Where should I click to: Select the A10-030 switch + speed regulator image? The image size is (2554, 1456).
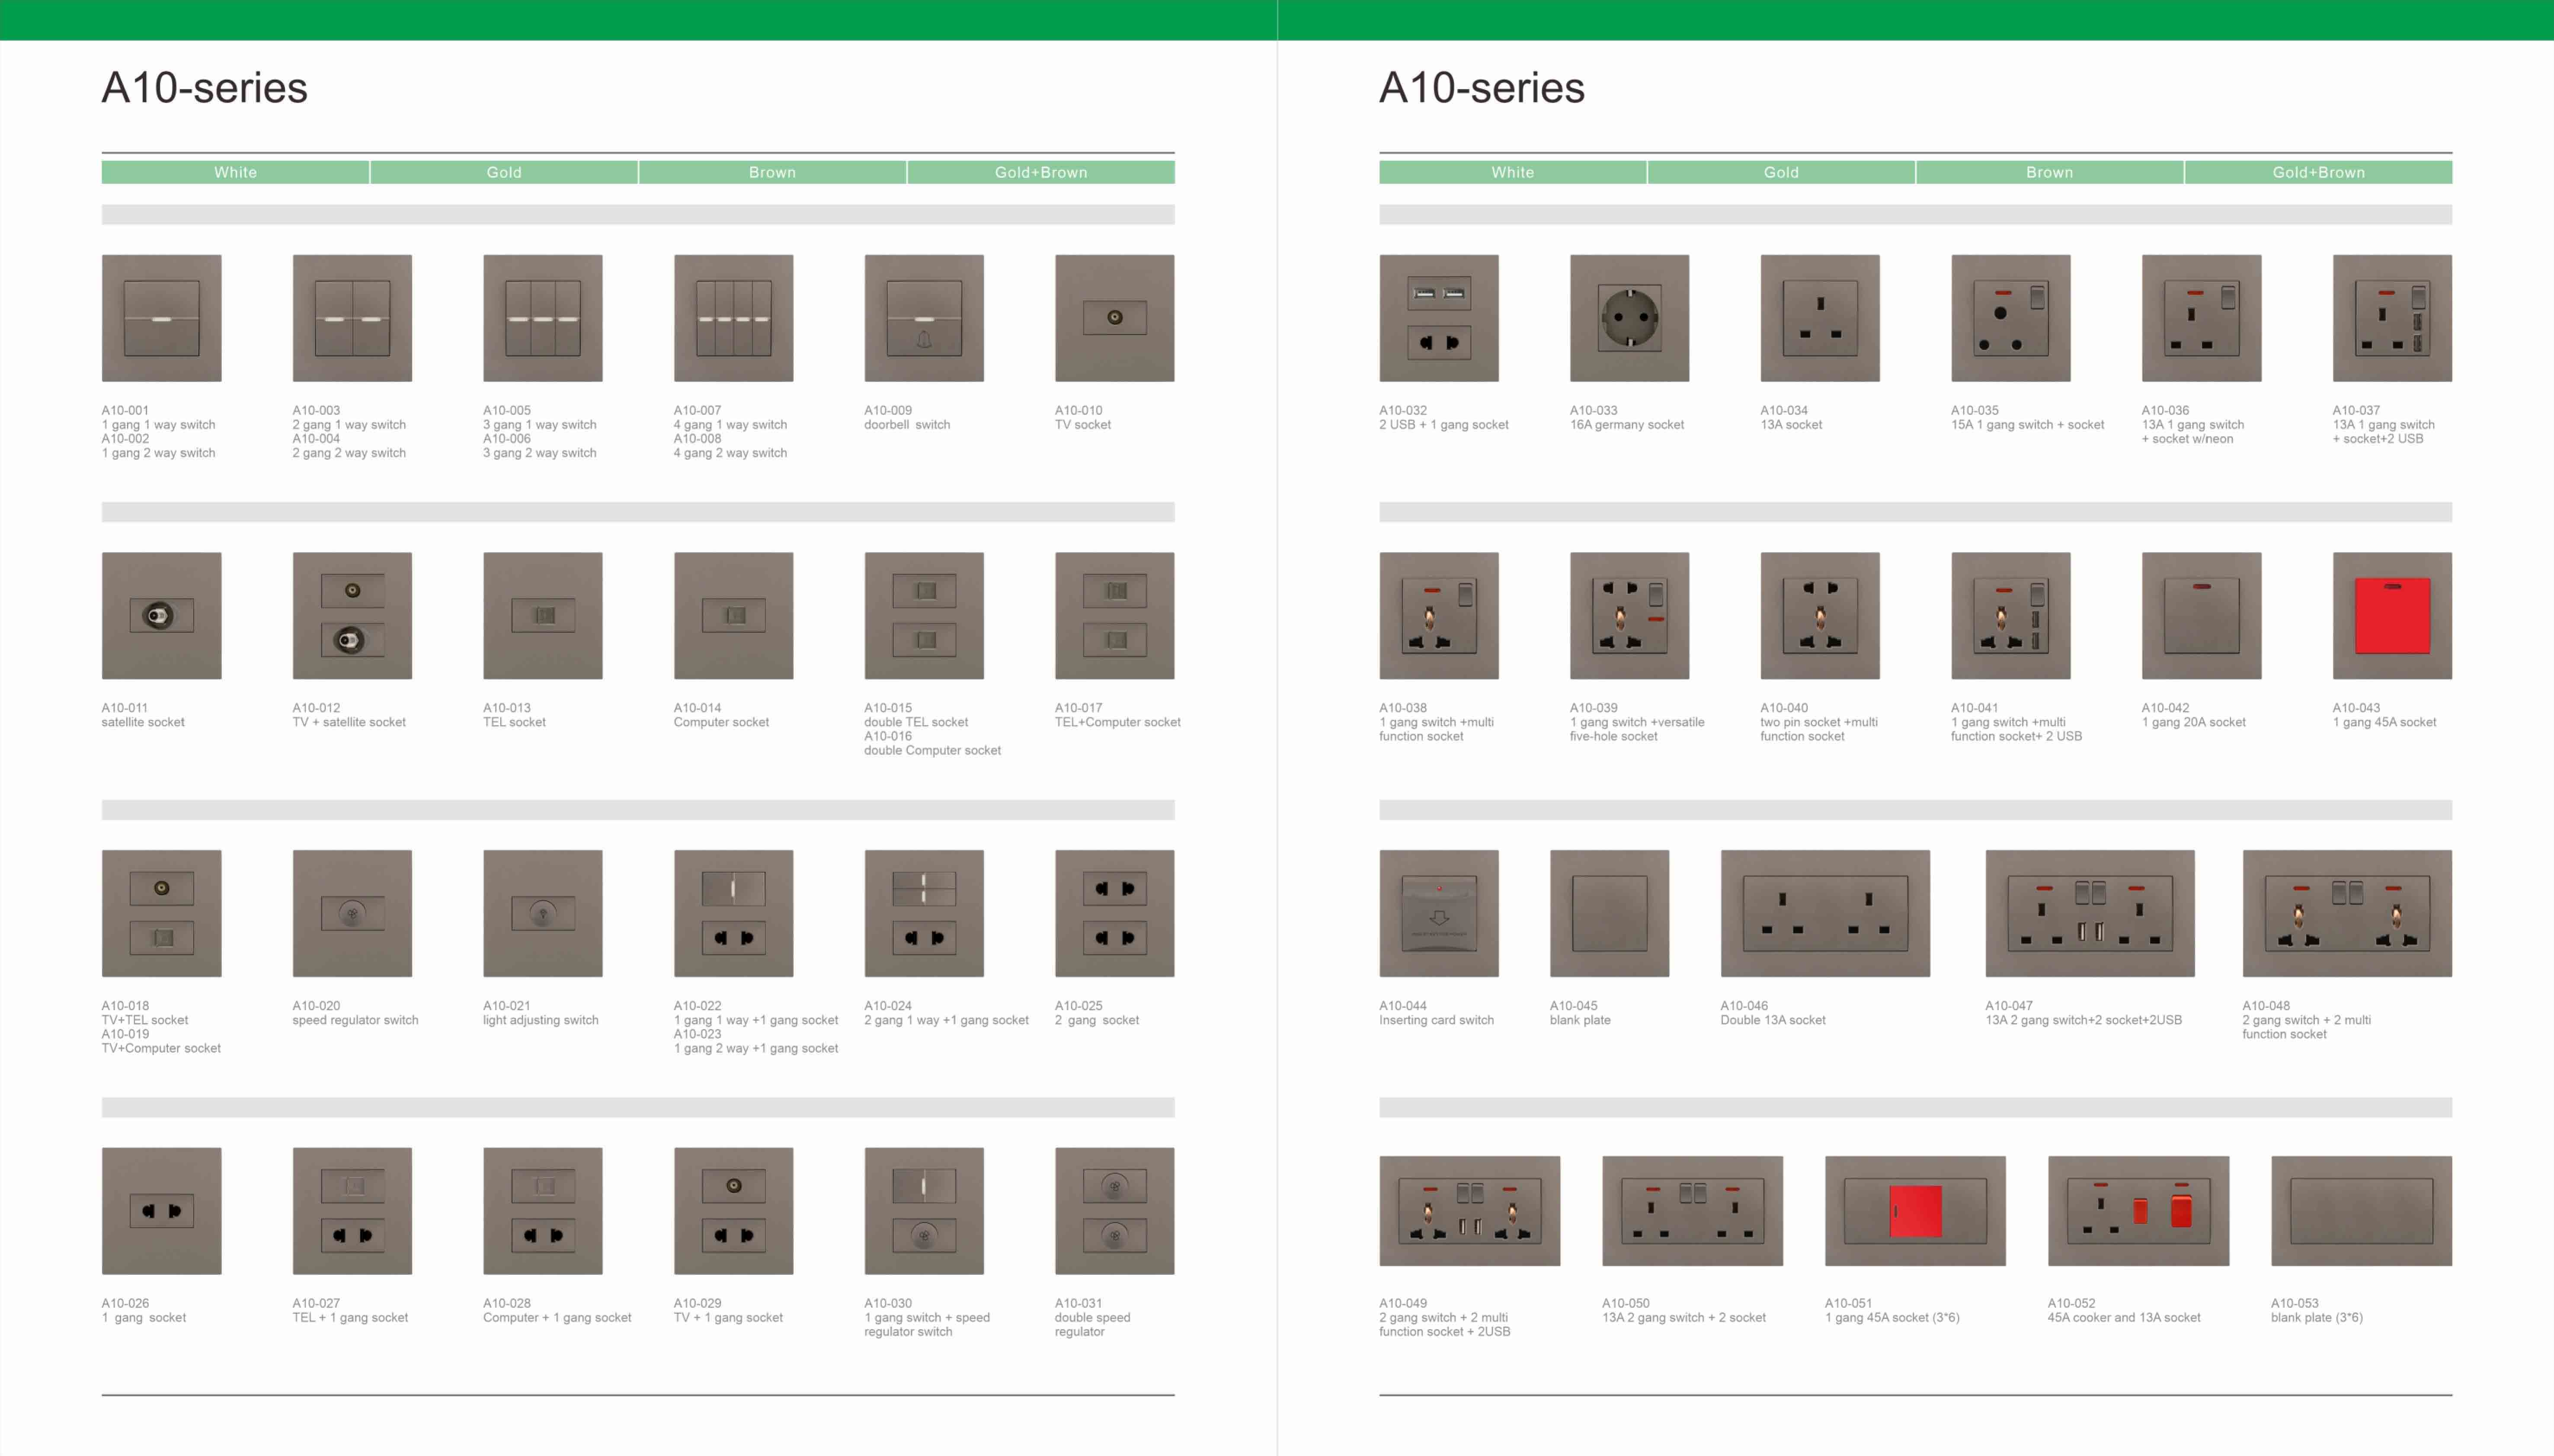[x=924, y=1211]
